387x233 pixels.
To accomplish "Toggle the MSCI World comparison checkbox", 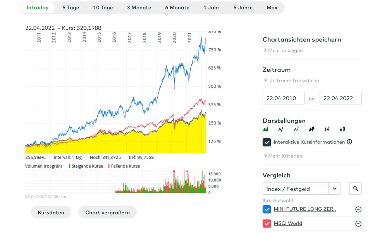I will click(x=267, y=223).
